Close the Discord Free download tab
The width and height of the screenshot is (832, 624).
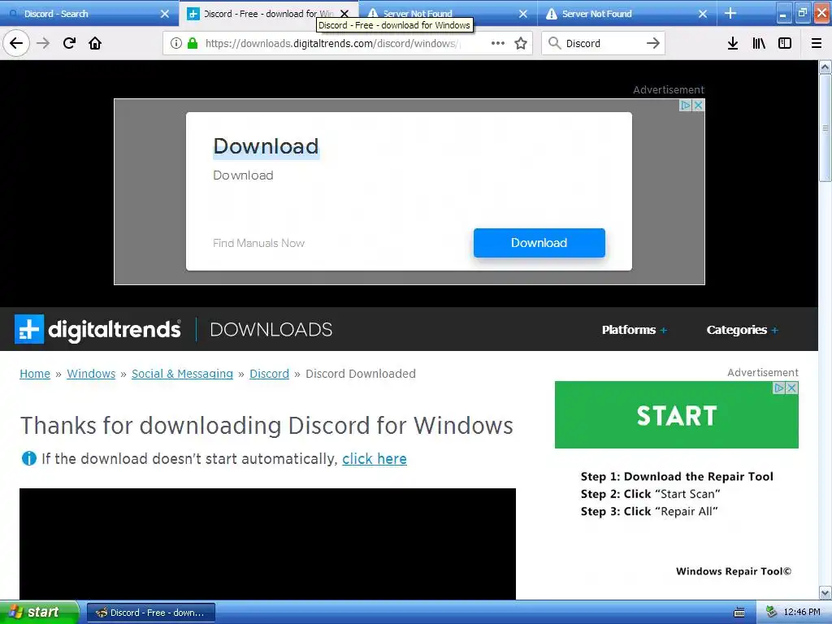click(344, 14)
